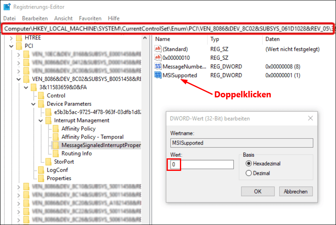Image resolution: width=336 pixels, height=225 pixels.
Task: Expand the HTREE tree node
Action: (11, 38)
